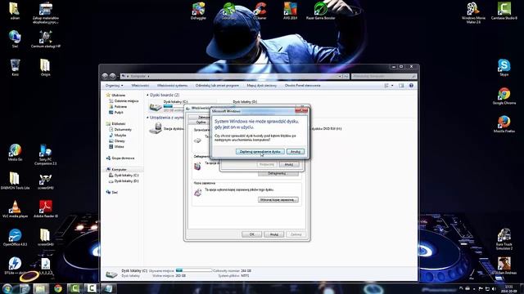This screenshot has width=524, height=294.
Task: Click the Explorer search input field
Action: click(x=384, y=76)
